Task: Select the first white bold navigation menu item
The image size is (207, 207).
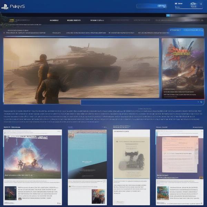Action: click(x=54, y=20)
